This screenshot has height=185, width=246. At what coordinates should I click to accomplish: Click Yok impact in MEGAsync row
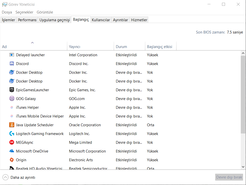click(150, 142)
